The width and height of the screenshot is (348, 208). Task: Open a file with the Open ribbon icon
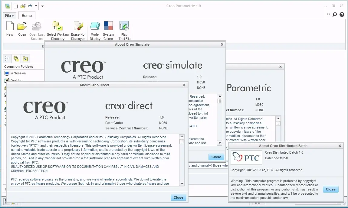[x=22, y=26]
